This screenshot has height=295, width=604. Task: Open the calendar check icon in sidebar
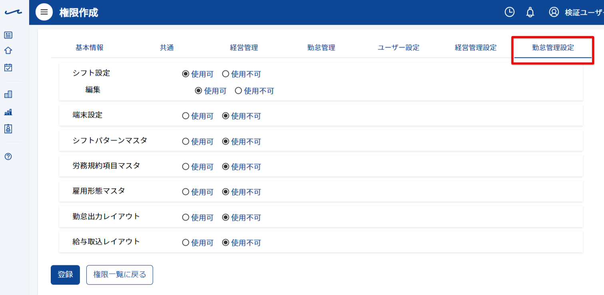[x=8, y=67]
